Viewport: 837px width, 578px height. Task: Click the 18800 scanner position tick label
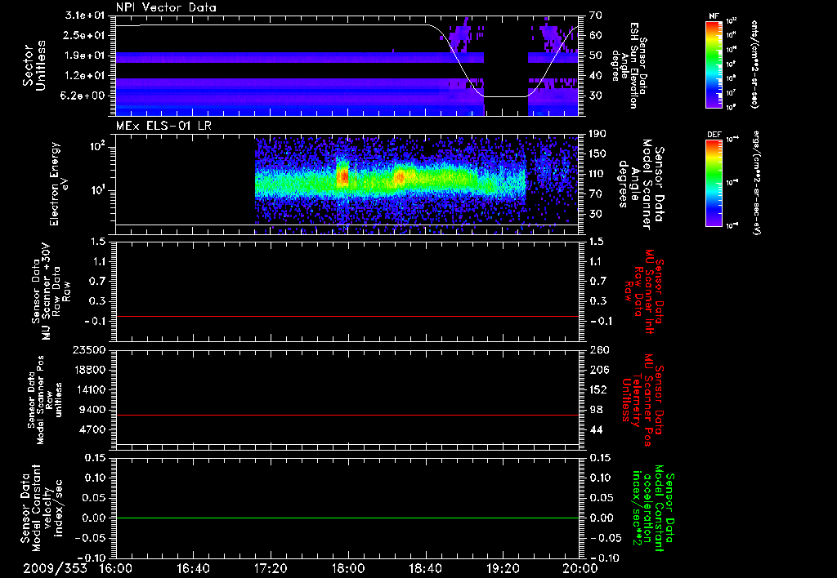pos(90,370)
